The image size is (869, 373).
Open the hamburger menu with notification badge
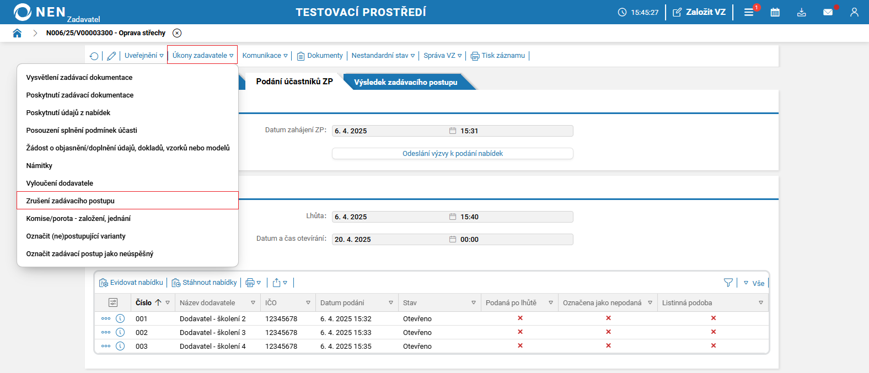click(x=749, y=12)
